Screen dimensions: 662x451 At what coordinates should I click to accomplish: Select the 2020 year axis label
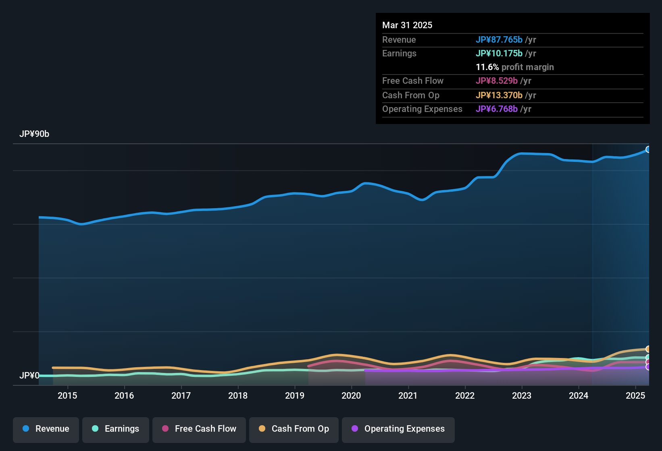[x=351, y=395]
